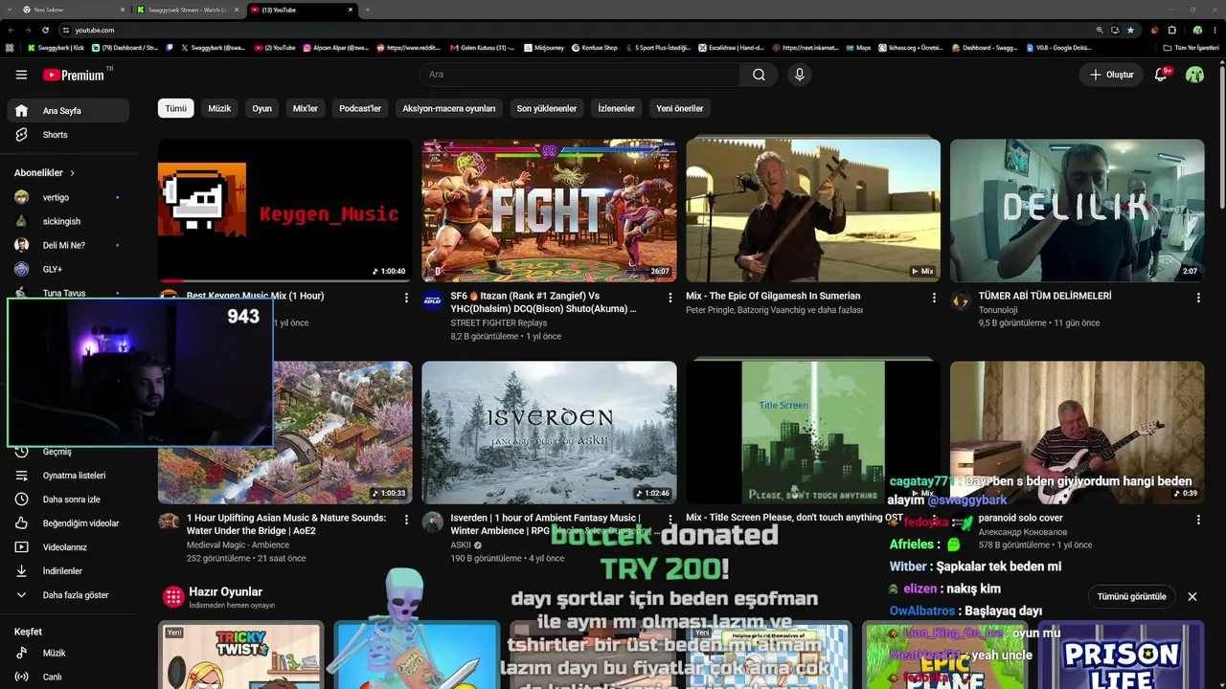Select the Podcast'ler filter chip
This screenshot has height=689, width=1226.
point(360,108)
